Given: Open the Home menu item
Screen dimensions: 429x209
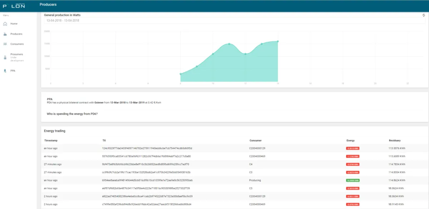Looking at the screenshot, I should (14, 24).
